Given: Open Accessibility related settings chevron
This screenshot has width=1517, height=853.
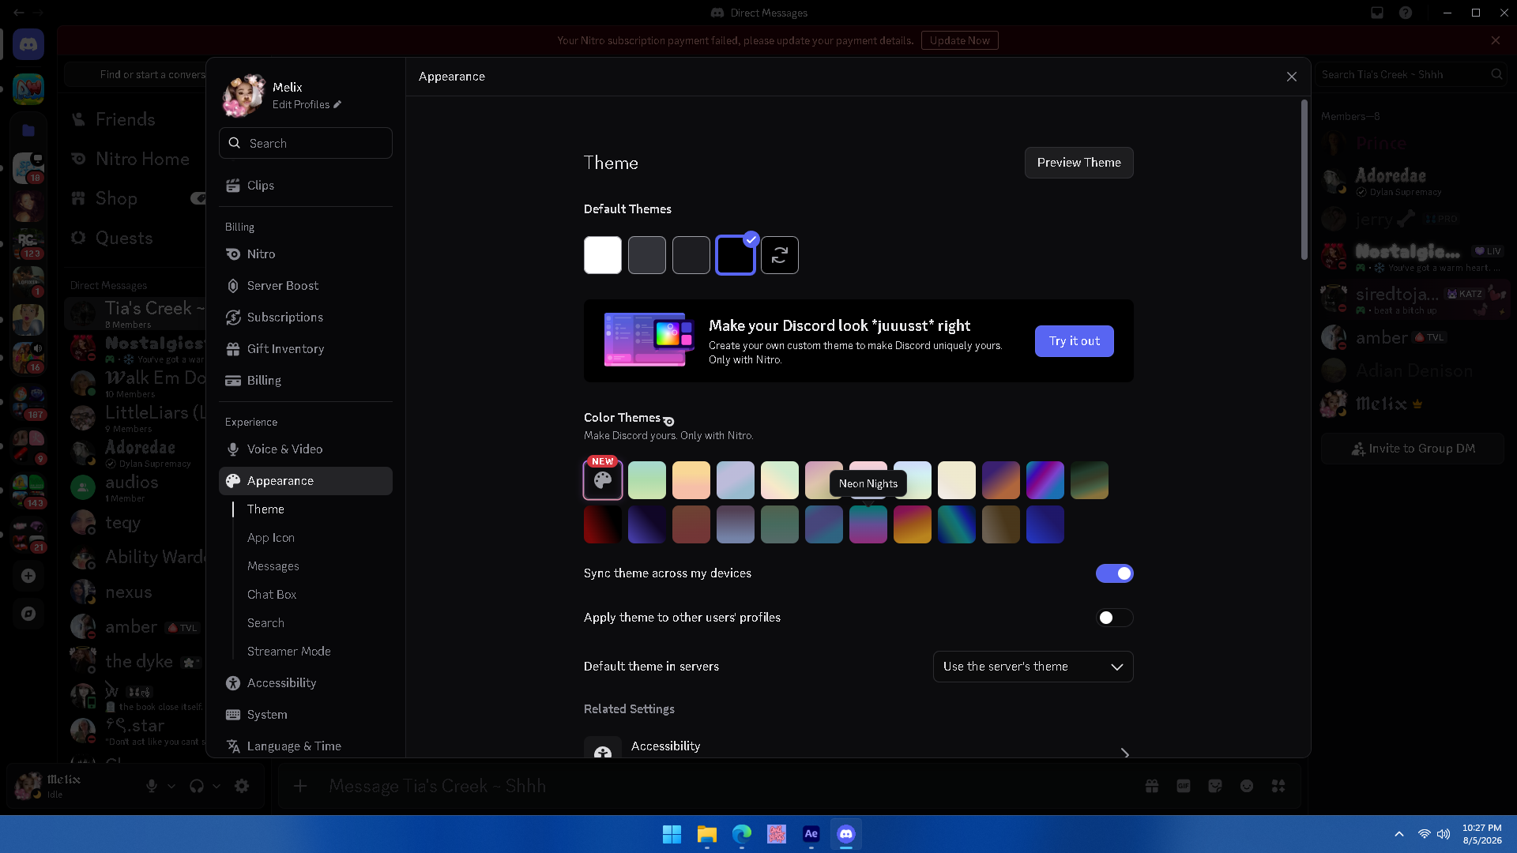Looking at the screenshot, I should pos(1124,753).
